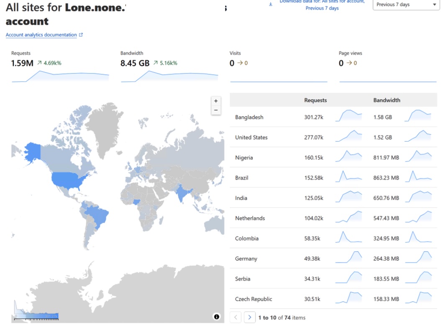Click the 1.59M total requests figure

pyautogui.click(x=22, y=63)
